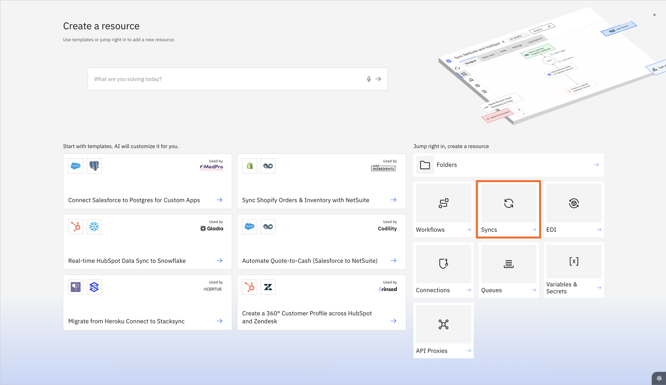Select the Variables & Secrets icon
Screen dimensions: 666x385
coord(574,262)
